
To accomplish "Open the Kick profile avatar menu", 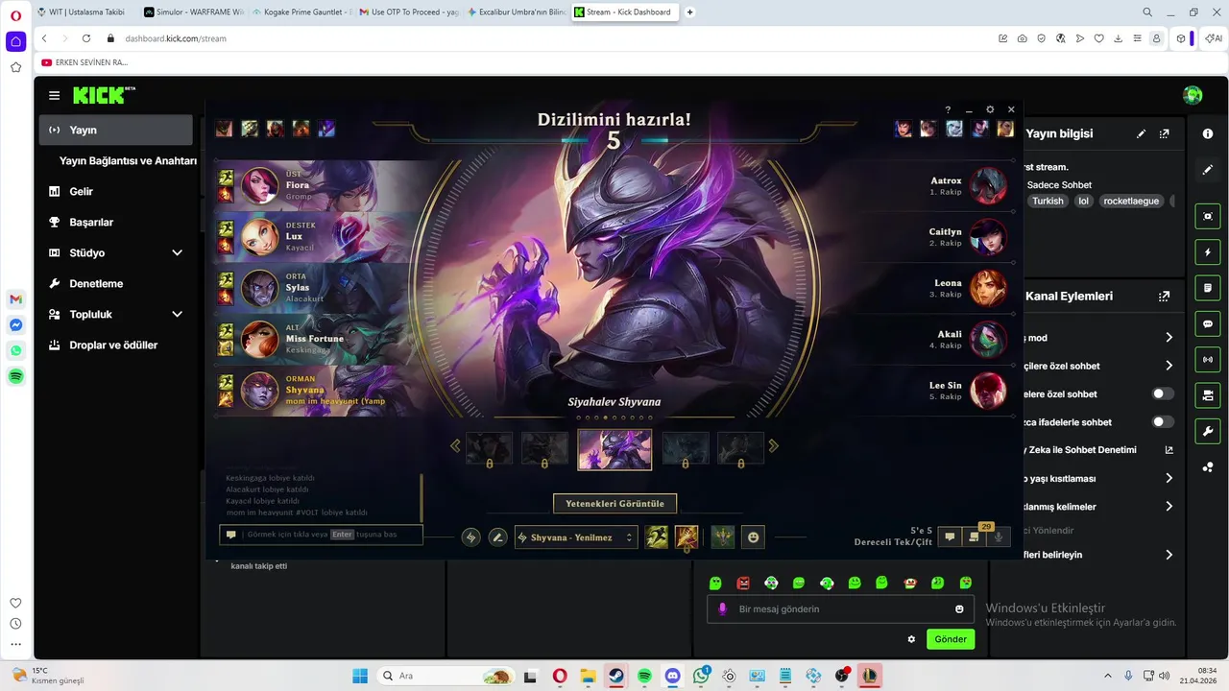I will click(x=1193, y=95).
